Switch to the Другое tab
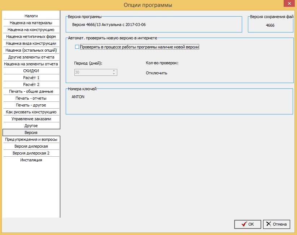Image resolution: width=297 pixels, height=235 pixels. pyautogui.click(x=31, y=126)
